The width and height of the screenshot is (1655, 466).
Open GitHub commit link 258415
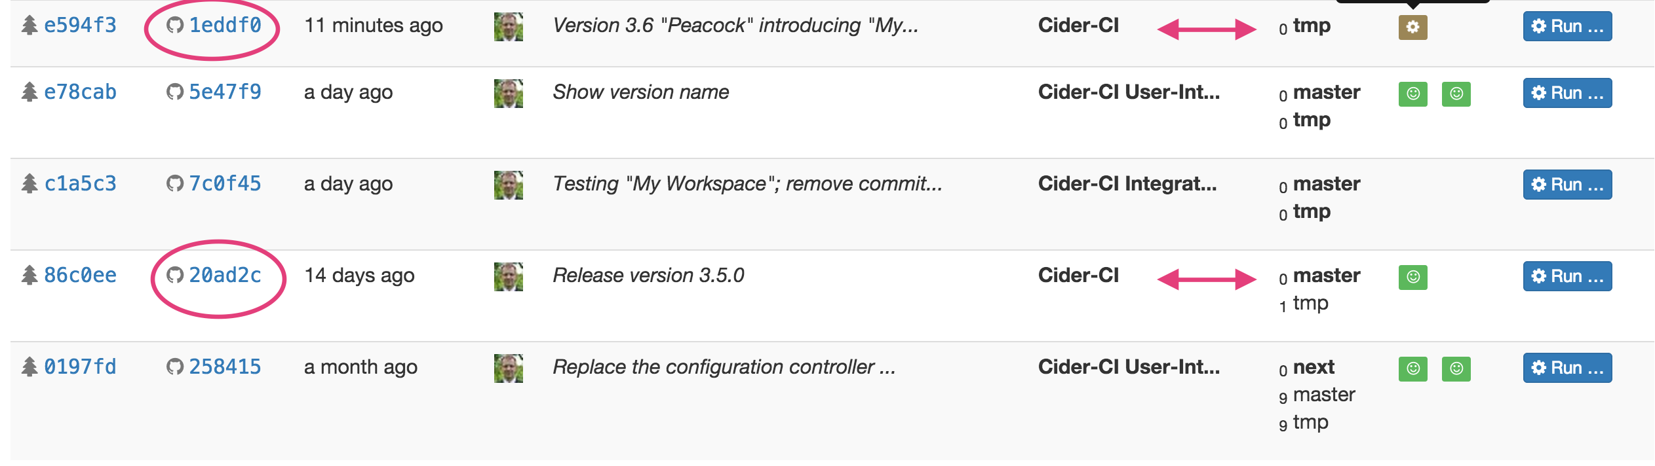225,367
